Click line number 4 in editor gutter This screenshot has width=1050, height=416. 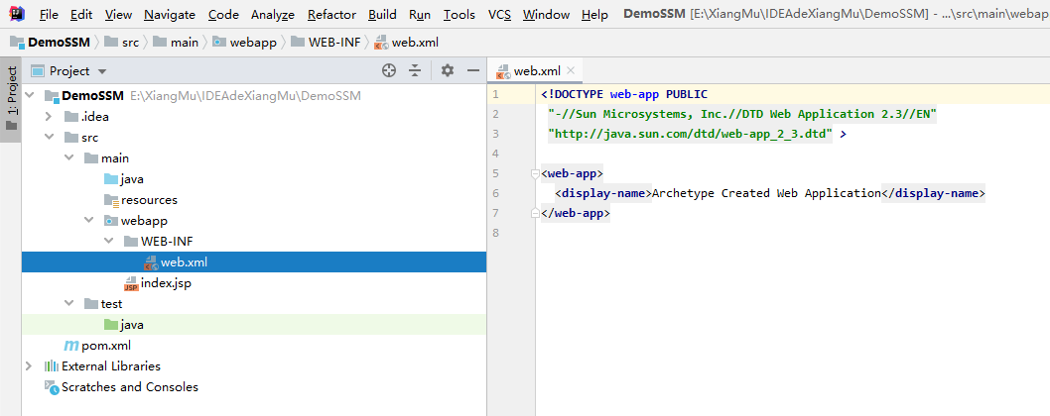coord(495,154)
